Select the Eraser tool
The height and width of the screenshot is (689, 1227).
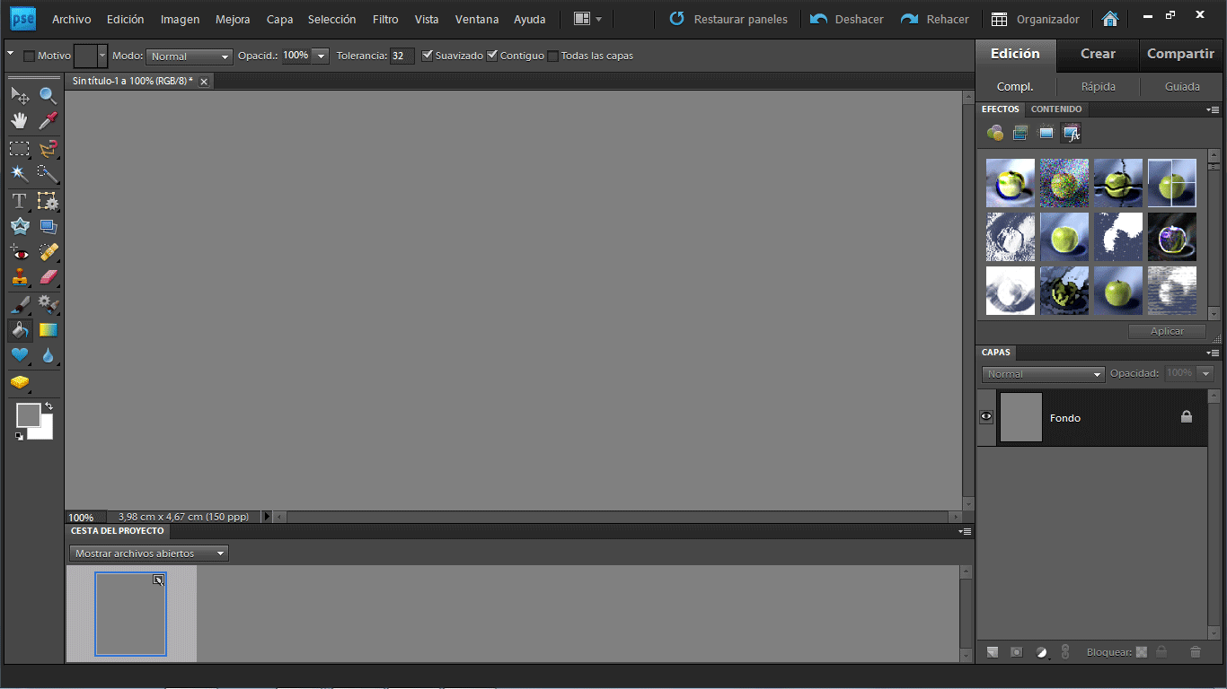49,277
